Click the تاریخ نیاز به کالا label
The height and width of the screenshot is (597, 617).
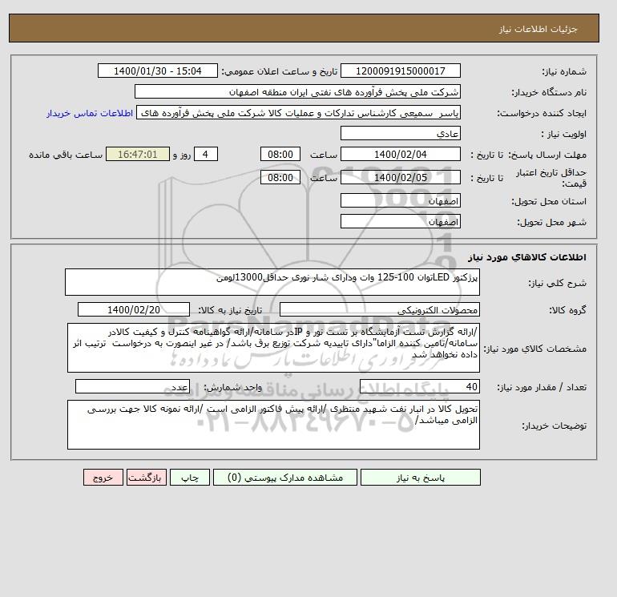(x=229, y=310)
